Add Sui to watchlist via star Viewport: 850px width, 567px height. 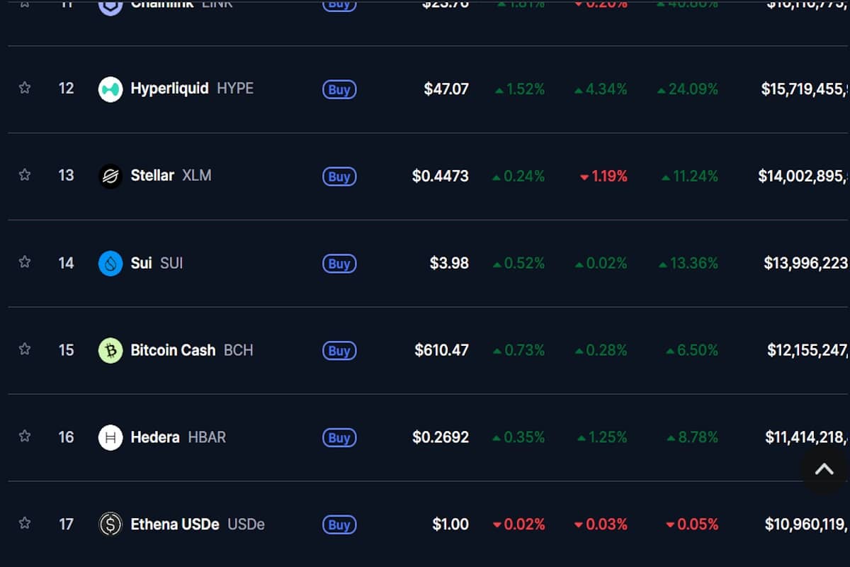click(x=25, y=262)
